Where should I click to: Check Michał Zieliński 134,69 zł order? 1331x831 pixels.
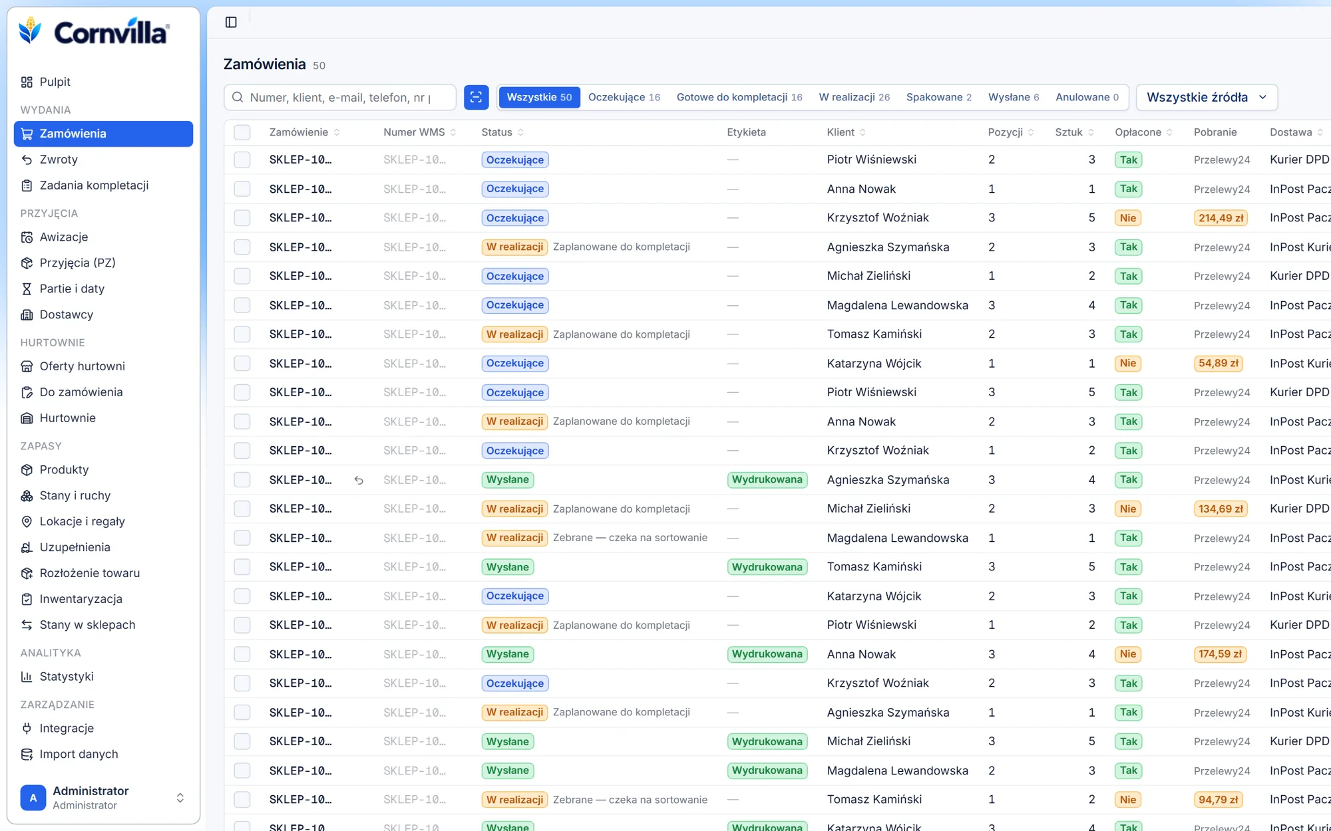pos(242,509)
